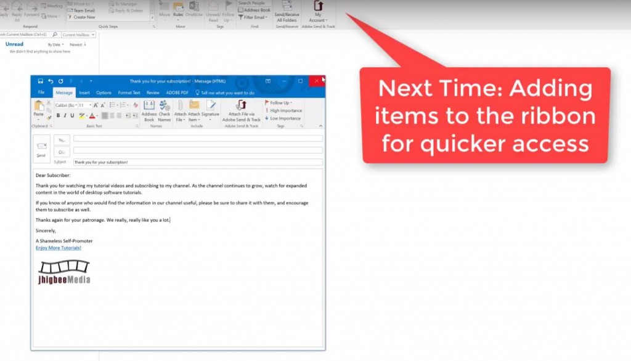Click the Shrink Font icon
This screenshot has height=361, width=631.
[103, 105]
